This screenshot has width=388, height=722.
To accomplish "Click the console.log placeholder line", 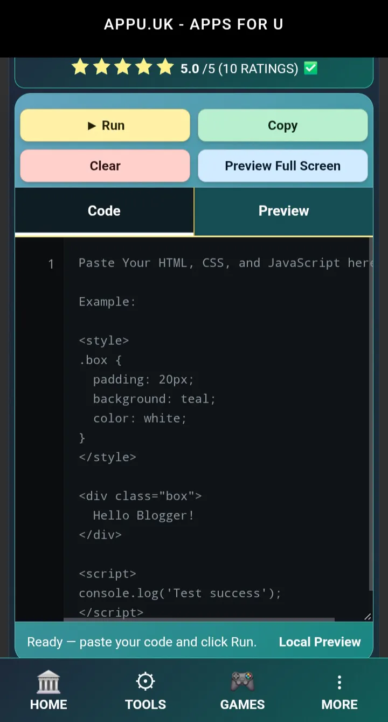I will click(180, 593).
